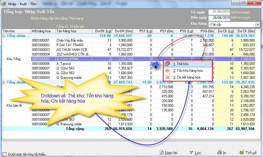Image resolution: width=263 pixels, height=157 pixels.
Task: Click the Trở về folder icon
Action: point(241,153)
